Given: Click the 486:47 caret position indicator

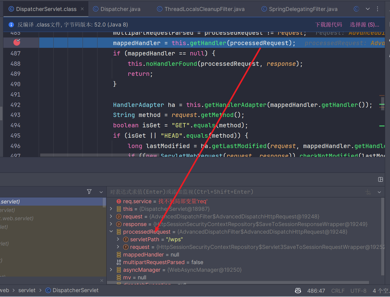Looking at the screenshot, I should coord(316,291).
